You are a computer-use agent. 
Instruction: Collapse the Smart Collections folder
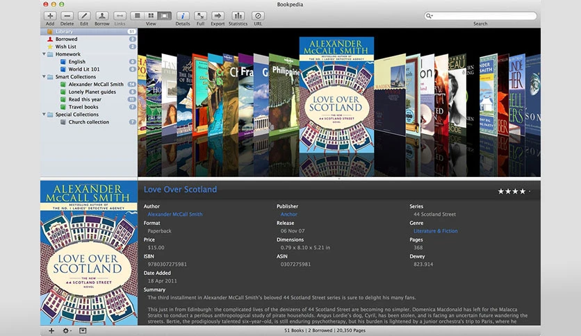point(44,76)
